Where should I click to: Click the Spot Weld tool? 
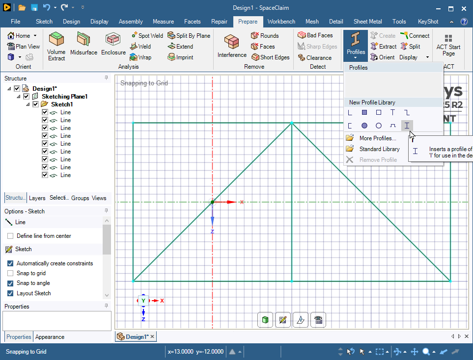147,36
